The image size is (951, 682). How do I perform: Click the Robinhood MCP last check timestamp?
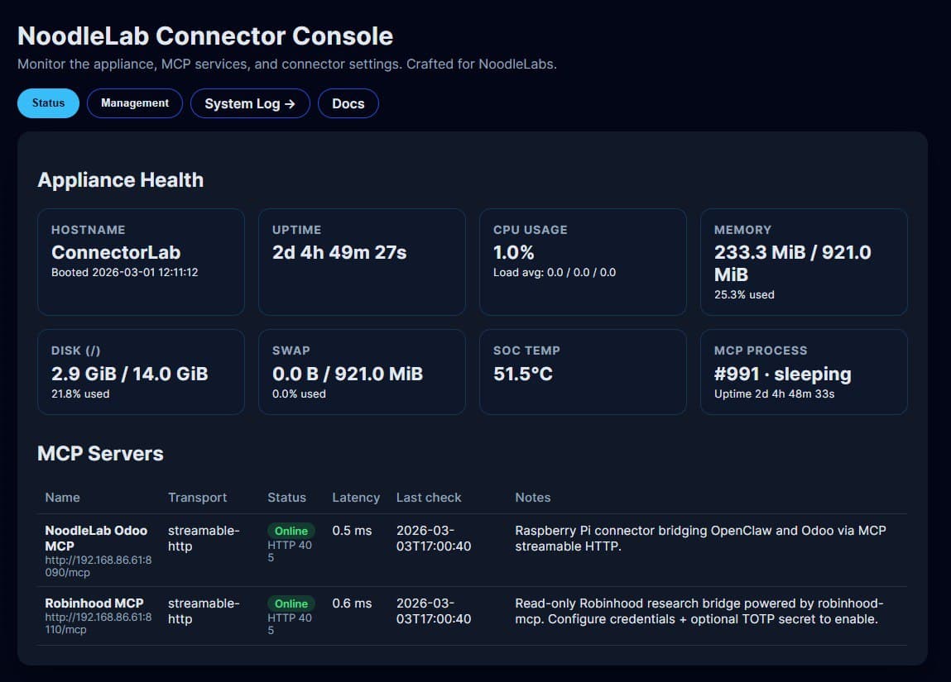[434, 611]
